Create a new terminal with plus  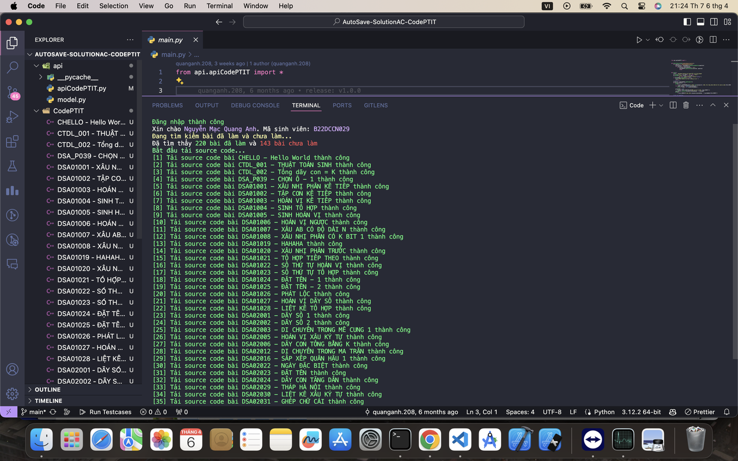(x=653, y=105)
